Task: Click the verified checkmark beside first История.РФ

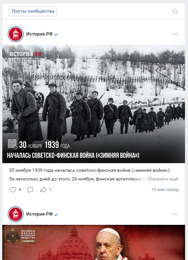Action: 56,34
